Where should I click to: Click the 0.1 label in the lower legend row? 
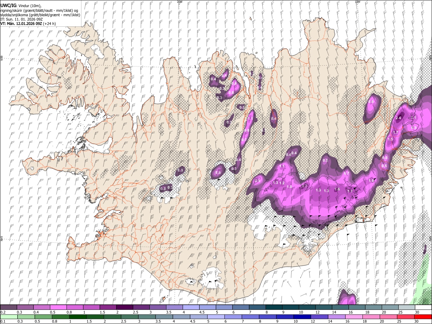coord(3,321)
